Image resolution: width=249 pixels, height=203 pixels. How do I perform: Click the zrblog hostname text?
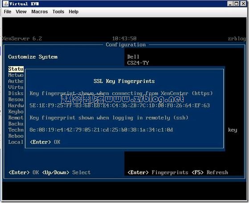(237, 39)
